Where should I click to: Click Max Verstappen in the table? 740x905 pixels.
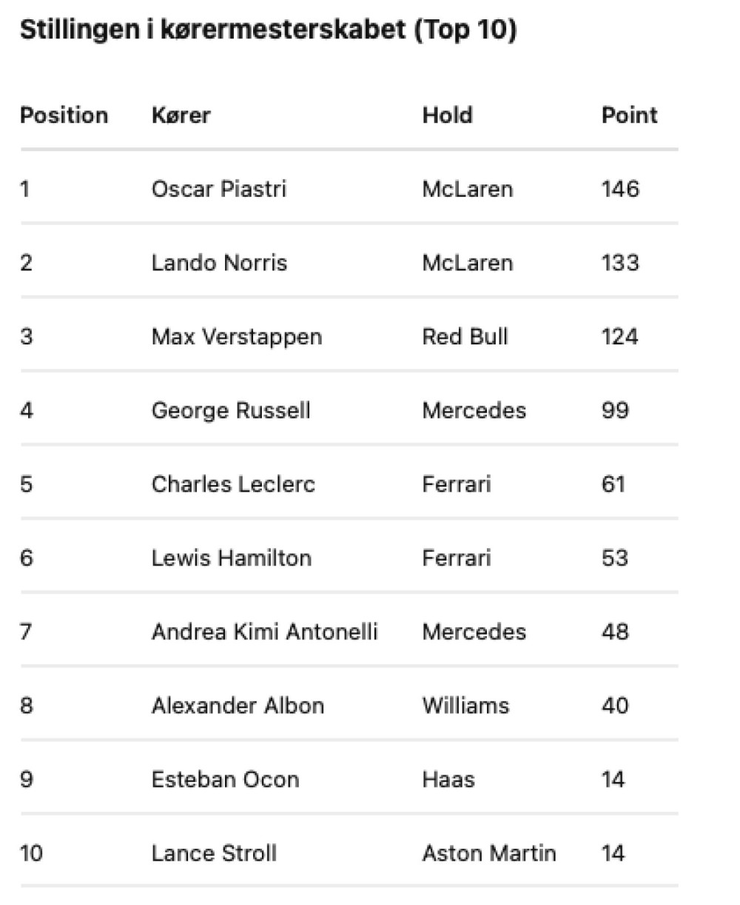237,337
